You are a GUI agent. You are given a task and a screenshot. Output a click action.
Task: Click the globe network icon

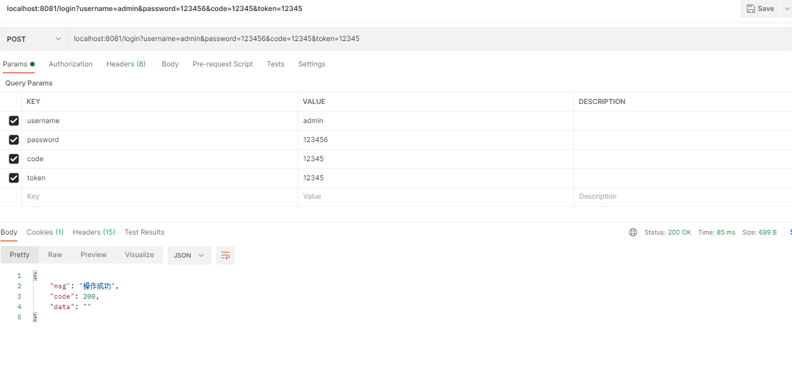(x=633, y=232)
